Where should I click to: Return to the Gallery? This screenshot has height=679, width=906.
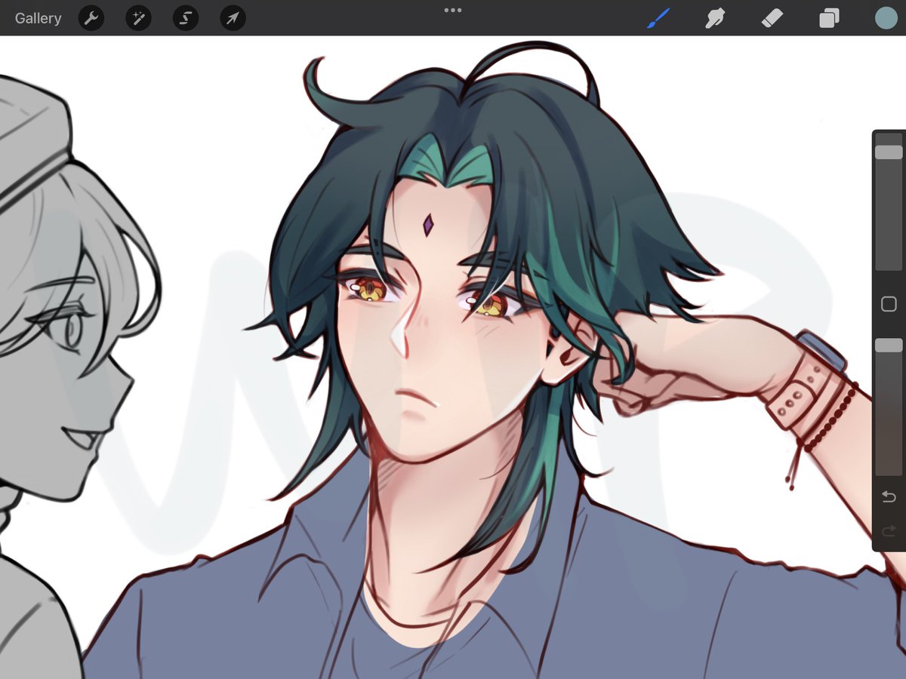coord(38,18)
